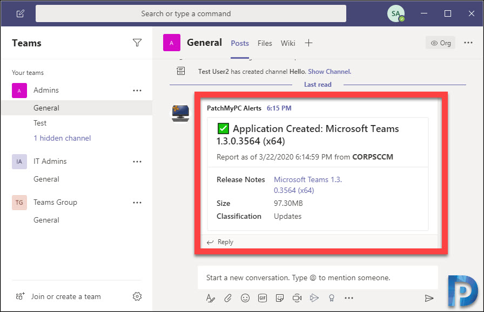Open Manage teams settings gear
Image resolution: width=484 pixels, height=312 pixels.
[x=137, y=296]
